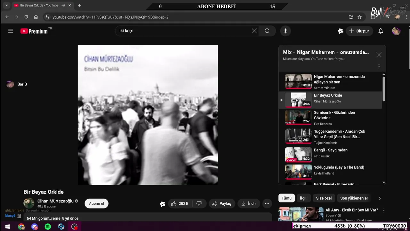Focus the YouTube search field

184,31
